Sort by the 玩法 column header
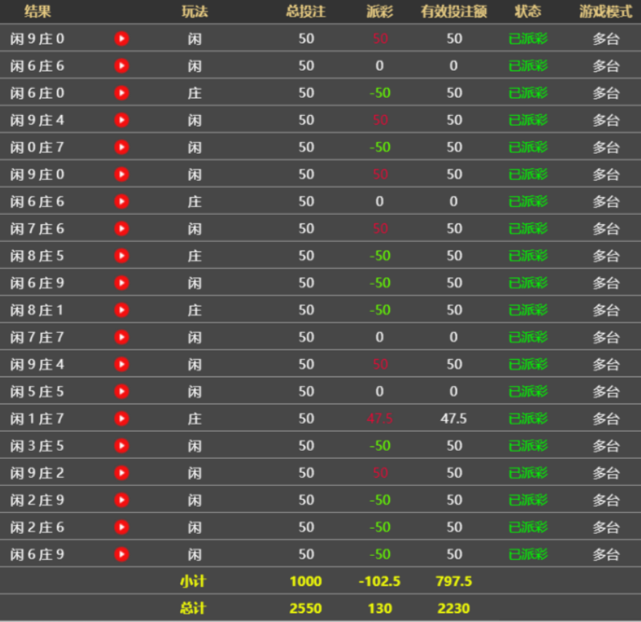This screenshot has width=641, height=622. point(194,11)
